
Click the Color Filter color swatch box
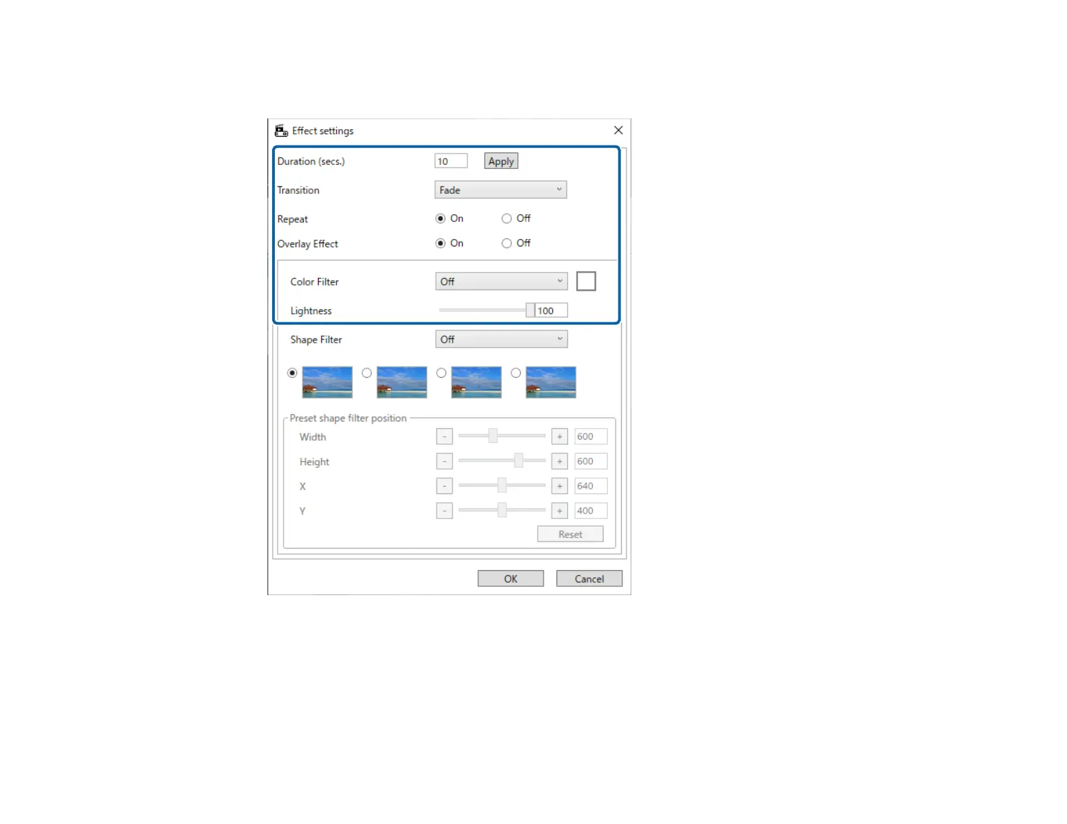586,281
